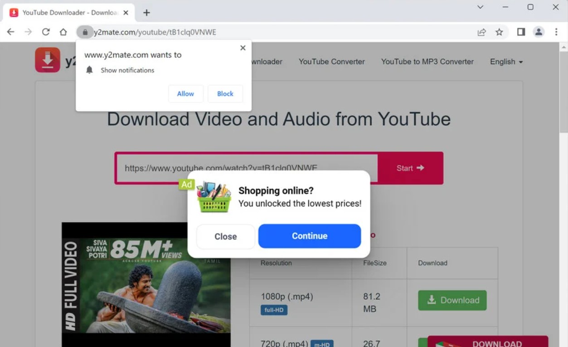Go to browser home page icon
Image resolution: width=568 pixels, height=347 pixels.
[63, 32]
